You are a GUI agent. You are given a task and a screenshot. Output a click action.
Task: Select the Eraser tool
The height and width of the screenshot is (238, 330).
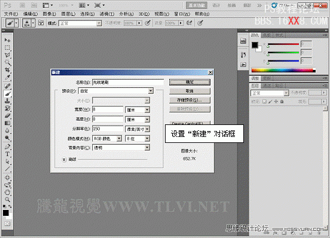pyautogui.click(x=7, y=115)
